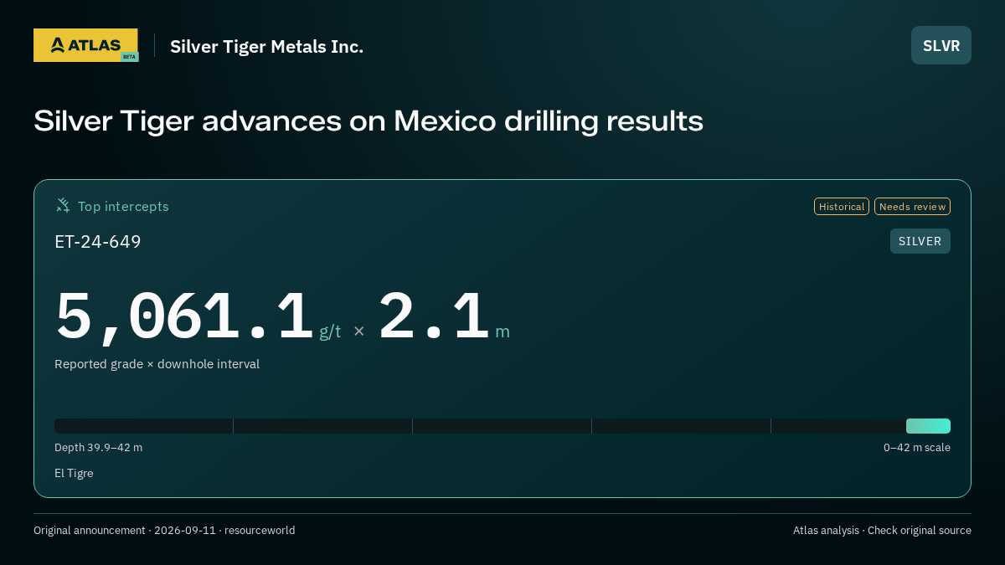Click the drill icon beside Top intercepts
1005x565 pixels.
point(63,205)
